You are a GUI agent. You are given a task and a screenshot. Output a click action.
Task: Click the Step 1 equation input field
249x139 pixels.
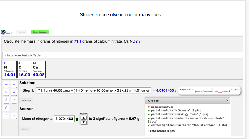[94, 91]
